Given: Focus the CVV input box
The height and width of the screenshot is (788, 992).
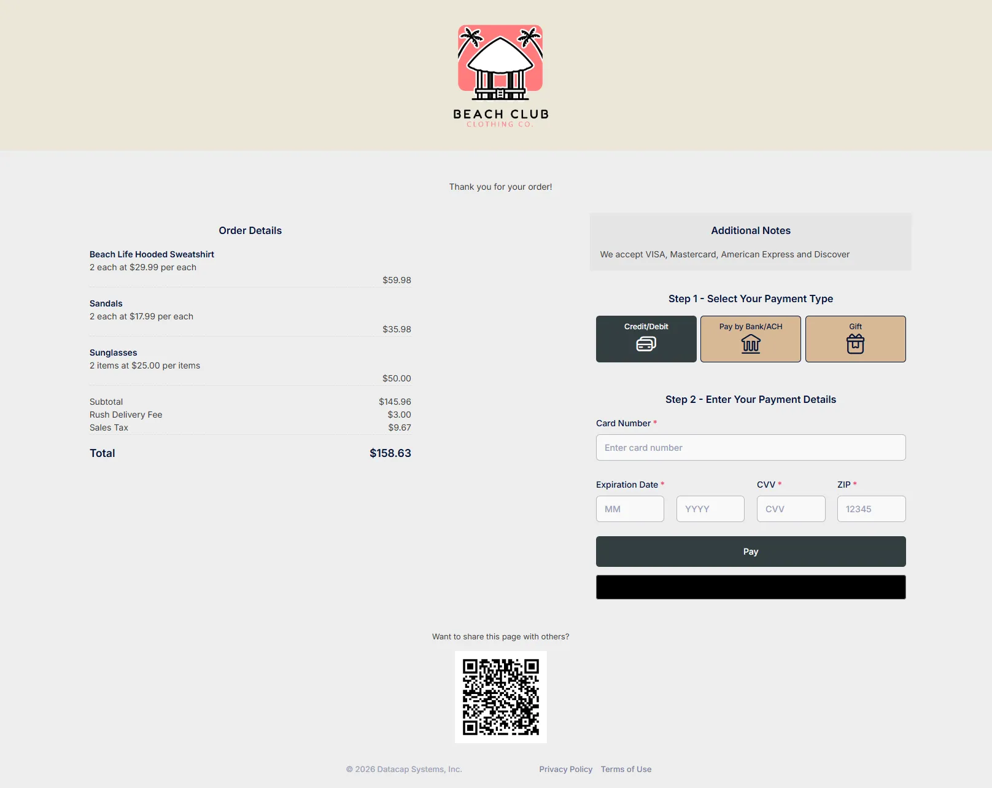Looking at the screenshot, I should tap(791, 509).
